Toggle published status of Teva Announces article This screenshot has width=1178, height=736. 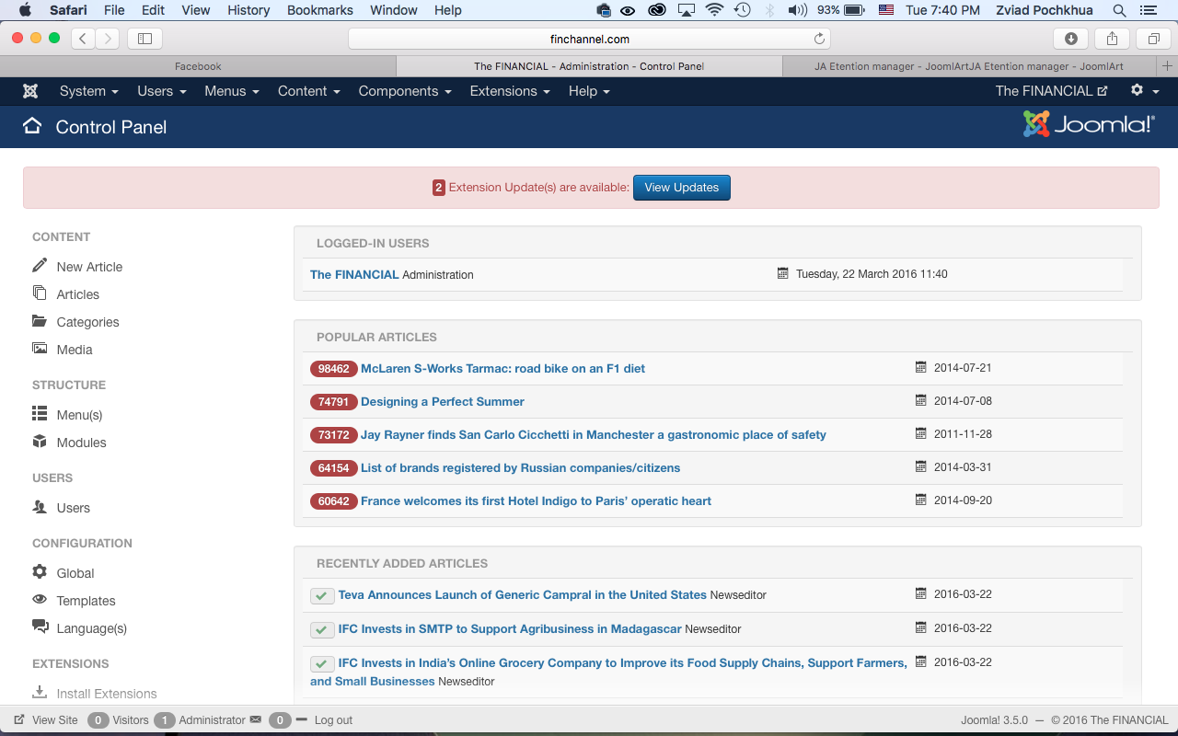coord(322,596)
